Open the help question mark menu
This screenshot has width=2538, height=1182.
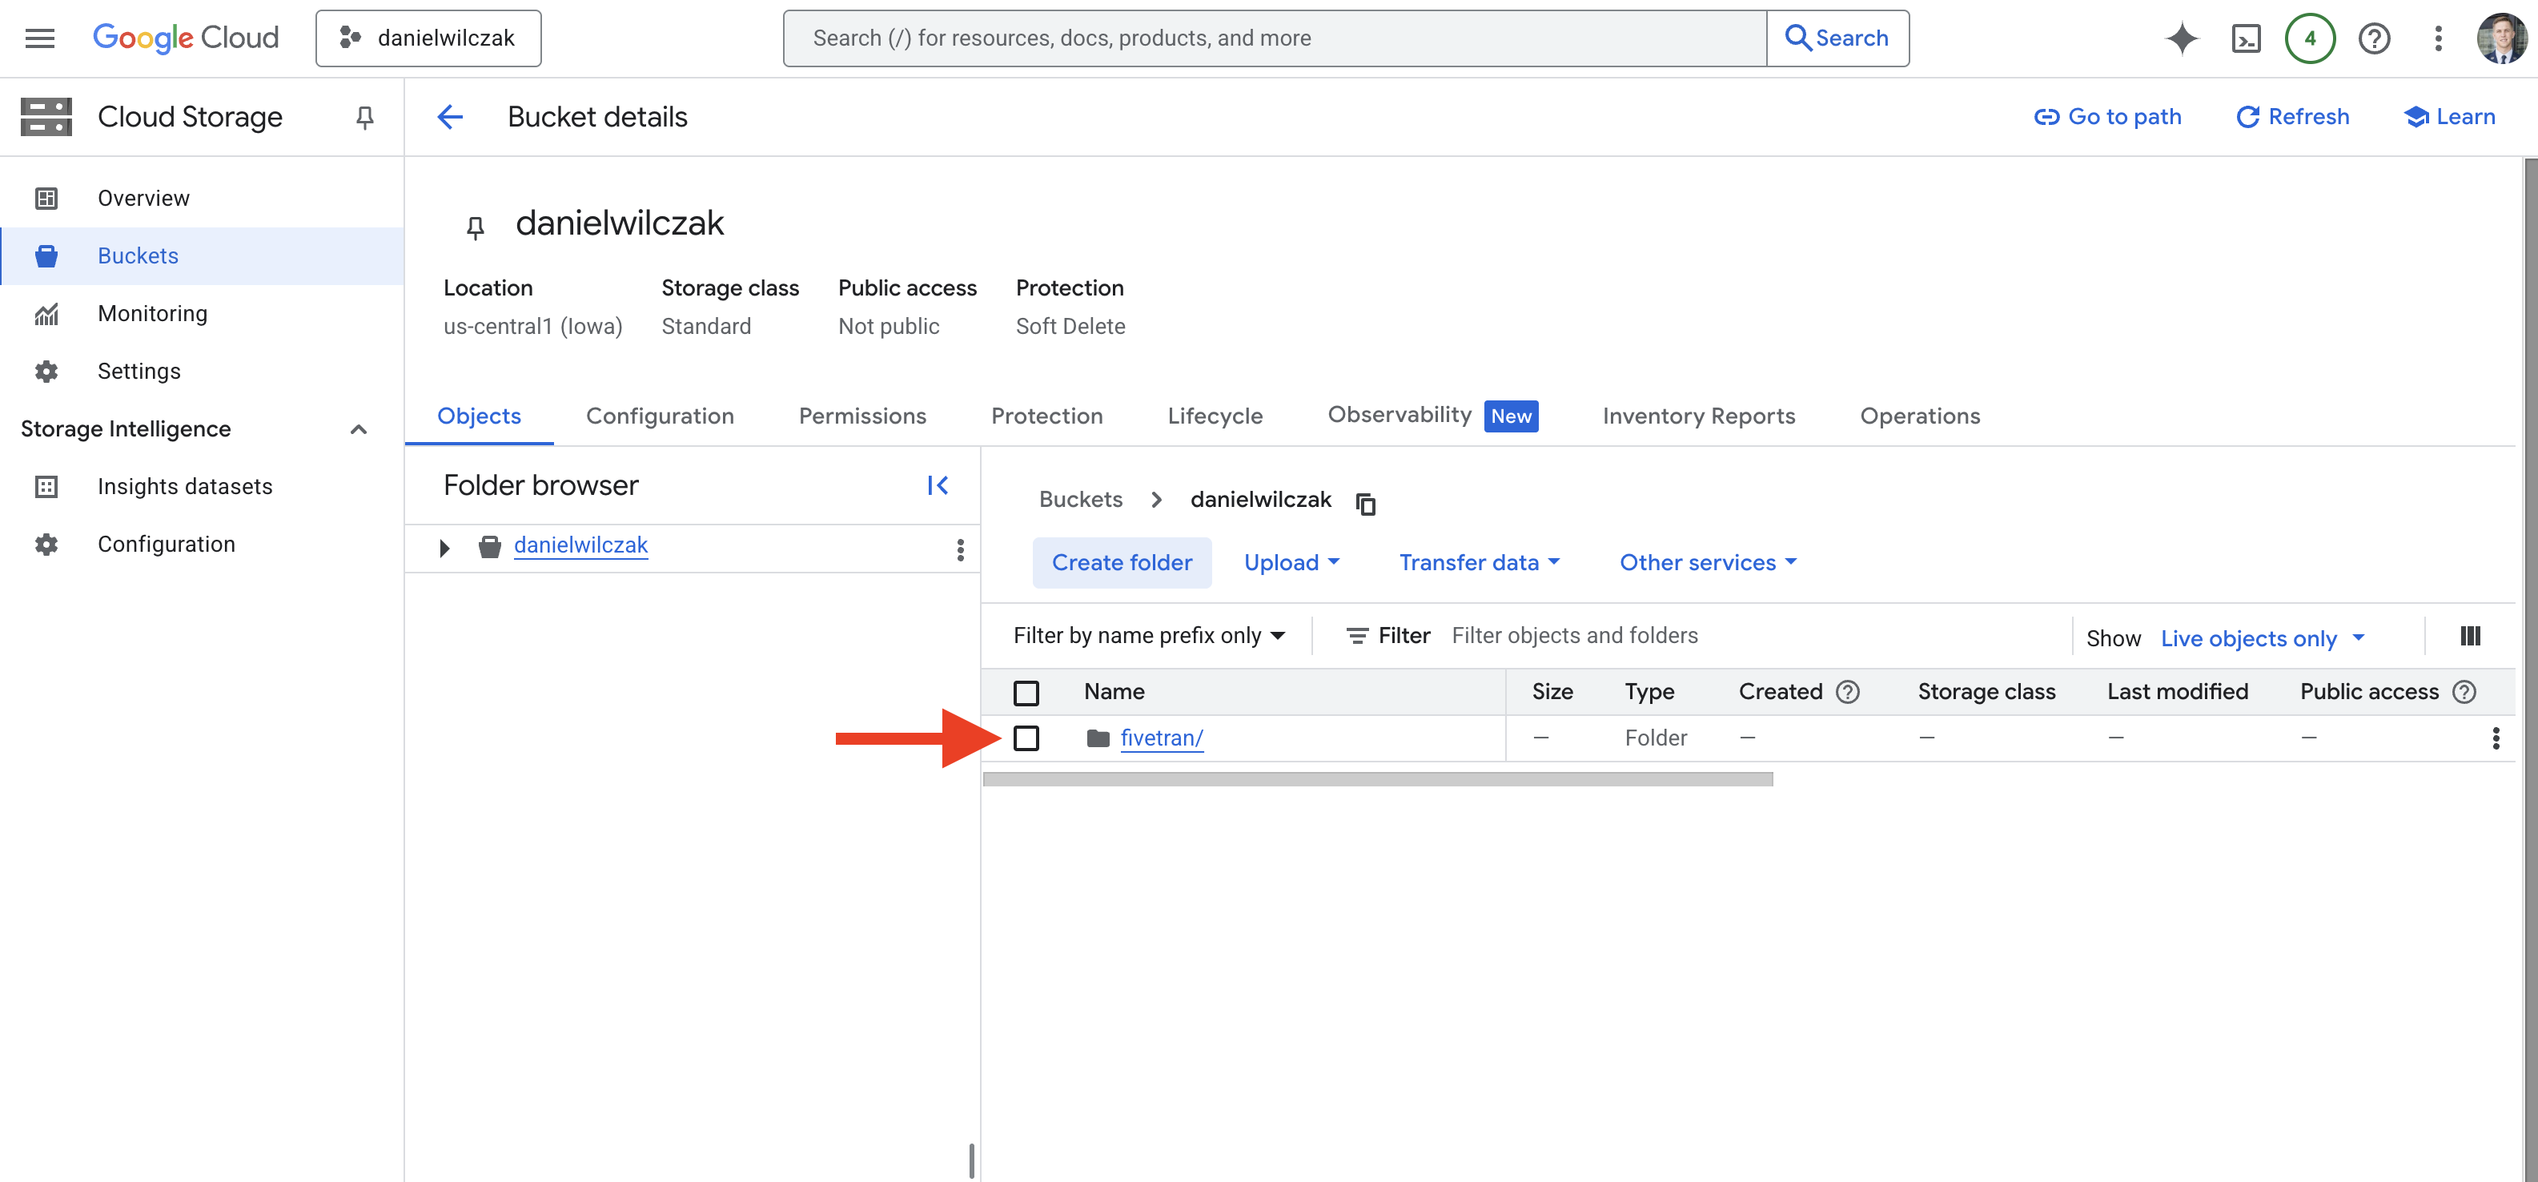(2375, 38)
